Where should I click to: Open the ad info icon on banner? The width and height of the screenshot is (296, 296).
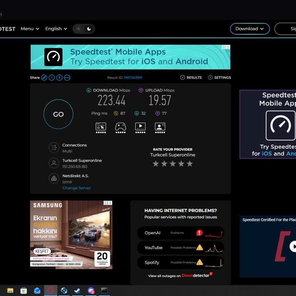click(x=224, y=47)
